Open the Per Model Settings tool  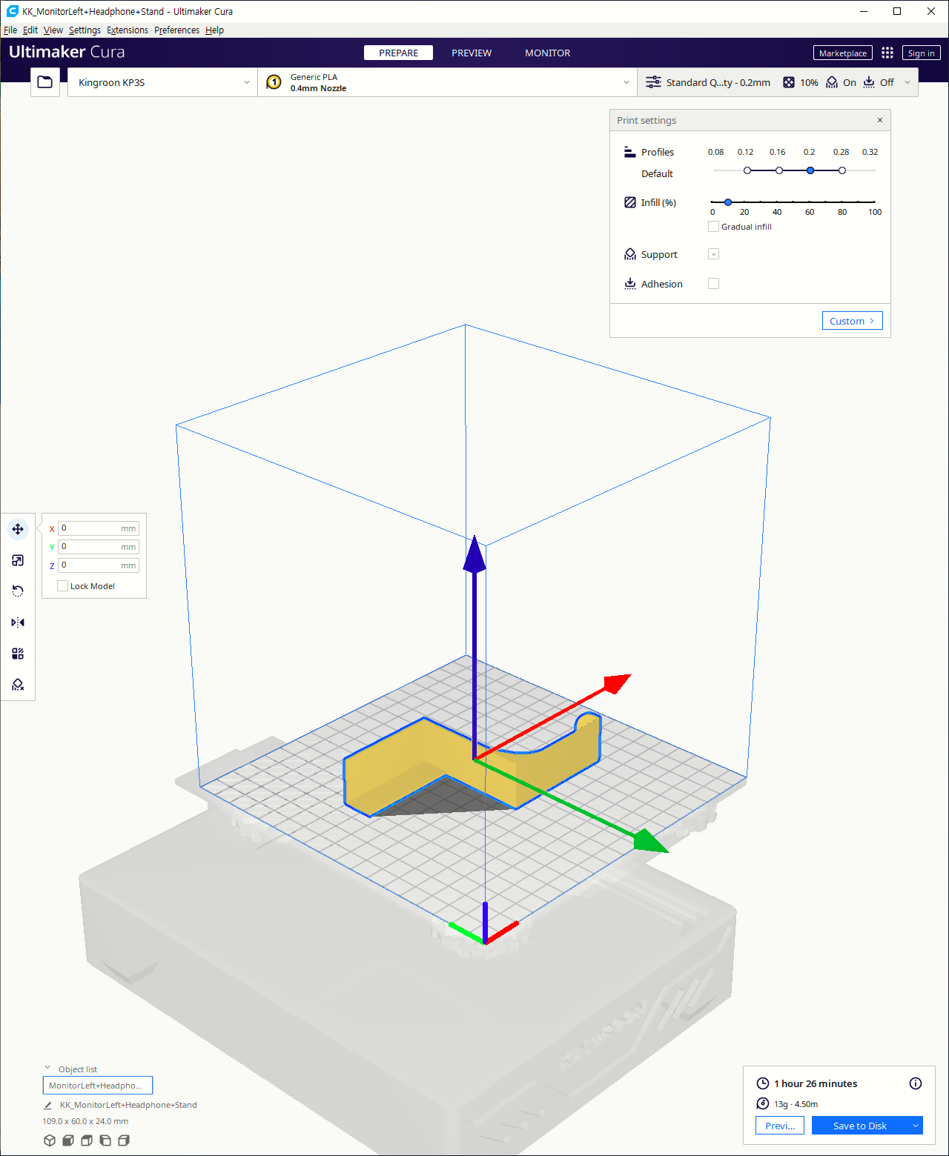pos(18,654)
